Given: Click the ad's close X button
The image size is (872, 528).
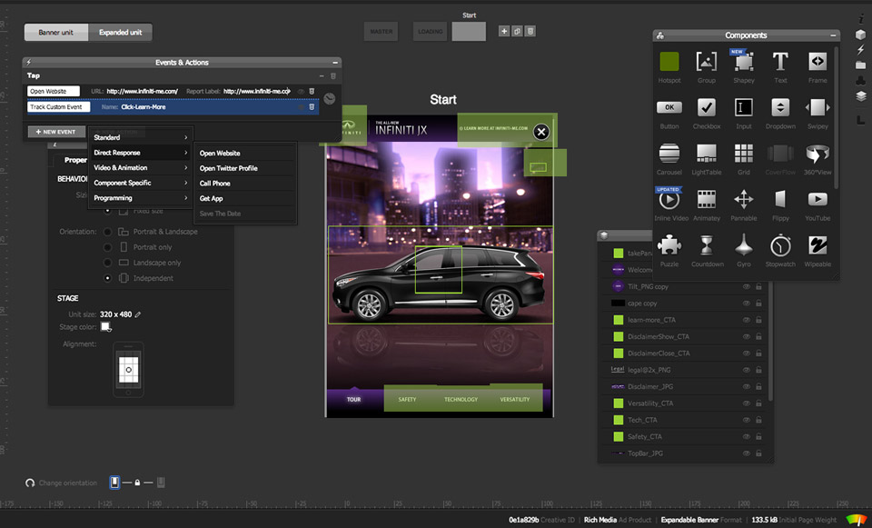Looking at the screenshot, I should coord(541,131).
